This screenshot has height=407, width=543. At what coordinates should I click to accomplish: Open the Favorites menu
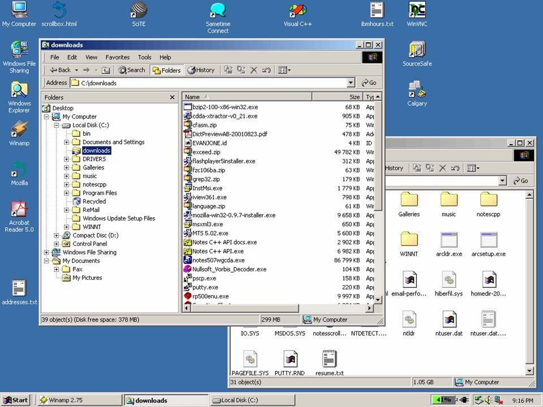[118, 57]
